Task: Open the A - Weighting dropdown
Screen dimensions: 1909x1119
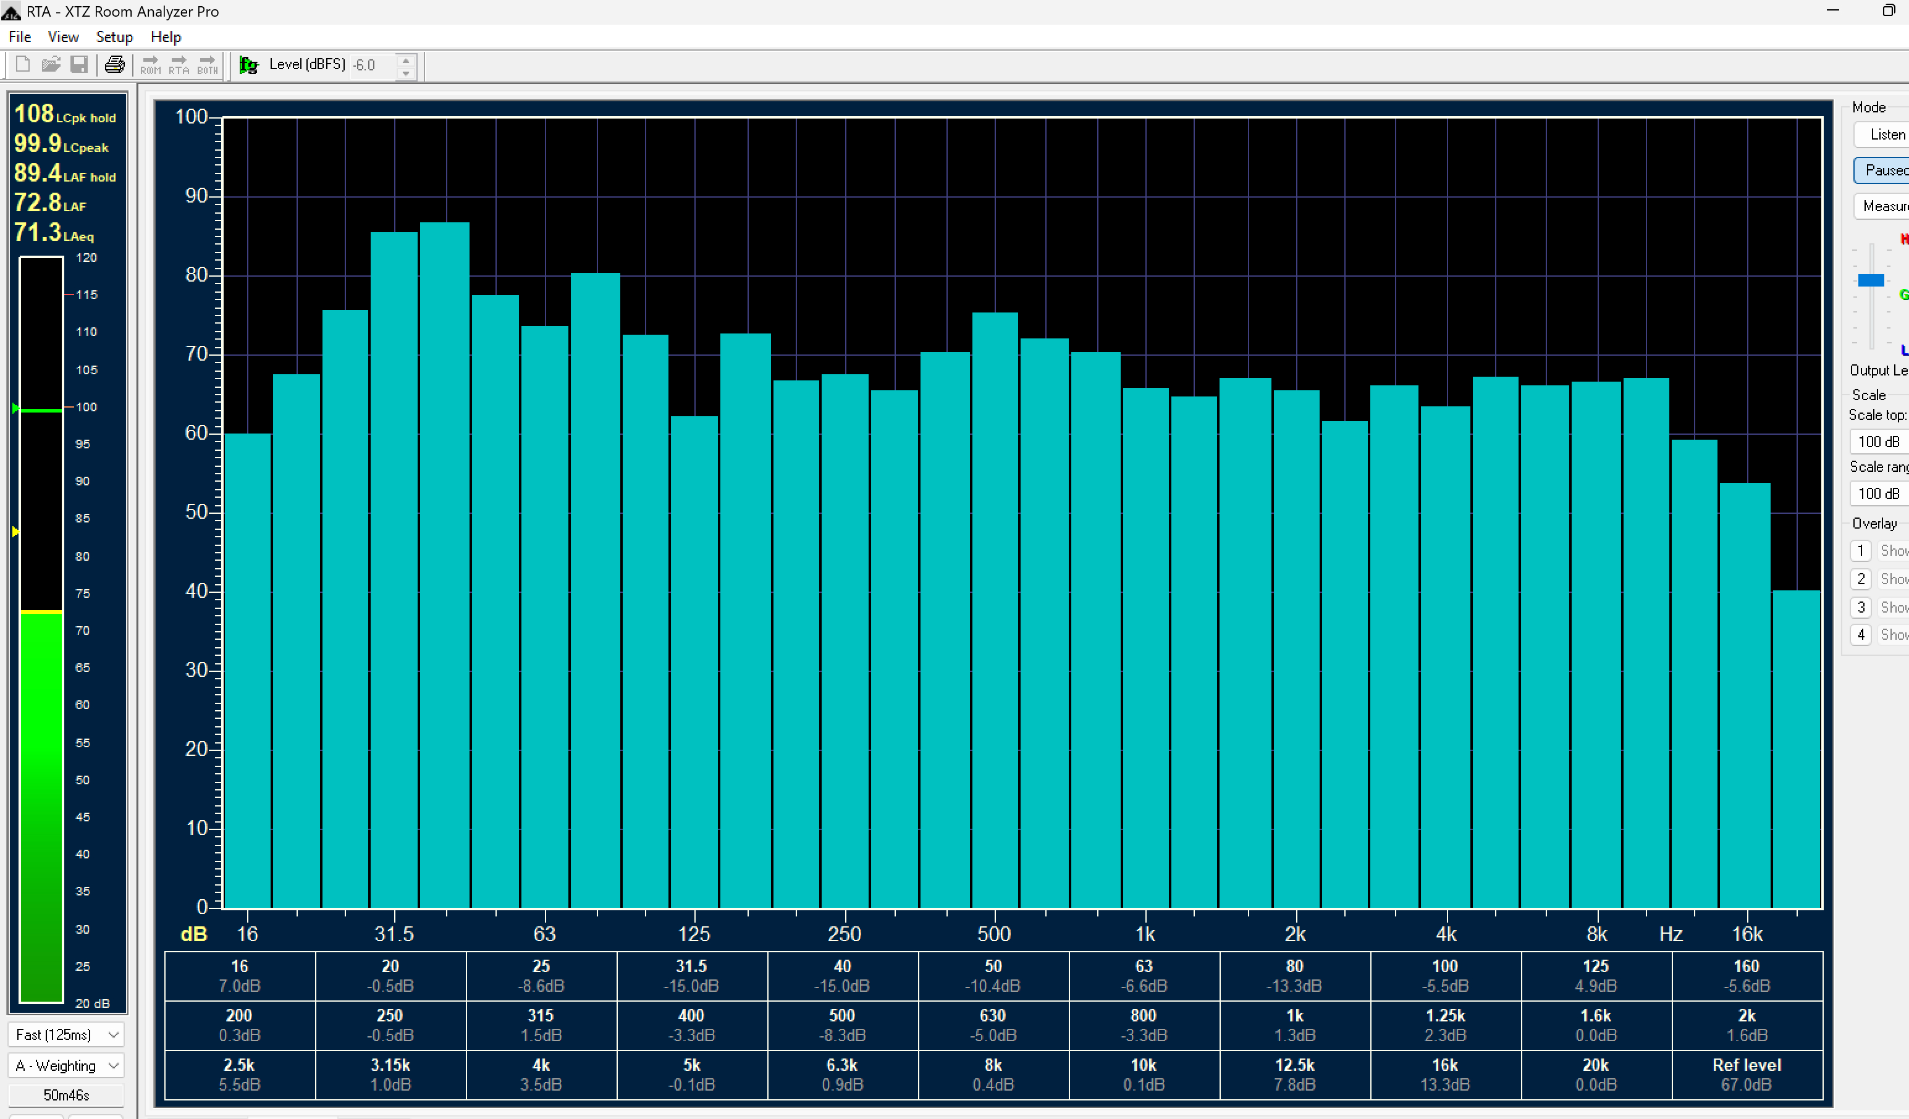Action: (66, 1065)
